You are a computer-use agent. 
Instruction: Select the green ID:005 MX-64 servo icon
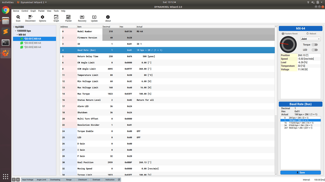[x=22, y=47]
